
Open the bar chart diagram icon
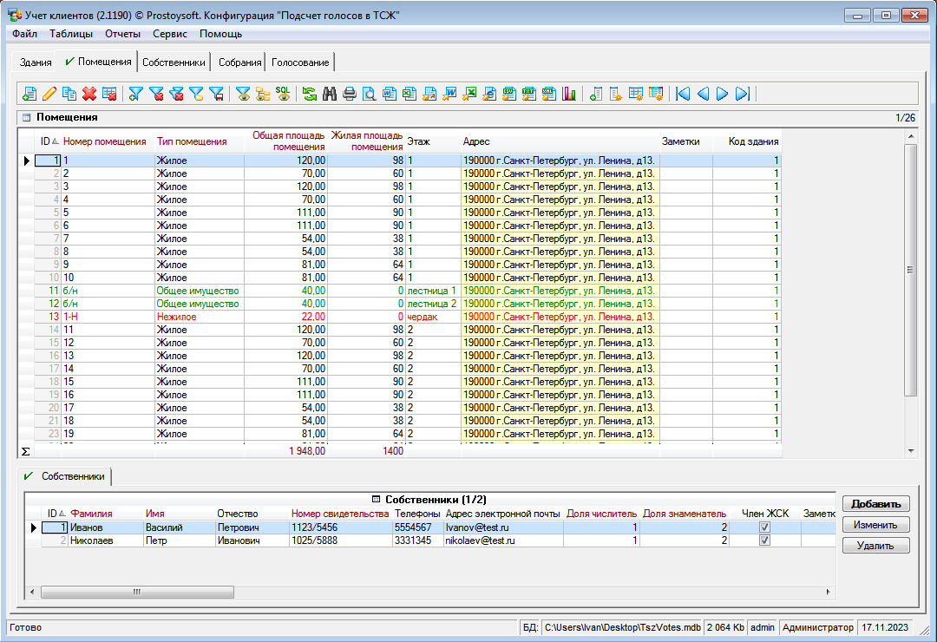(x=569, y=94)
